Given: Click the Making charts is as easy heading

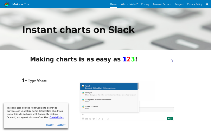Looking at the screenshot, I should tap(84, 59).
